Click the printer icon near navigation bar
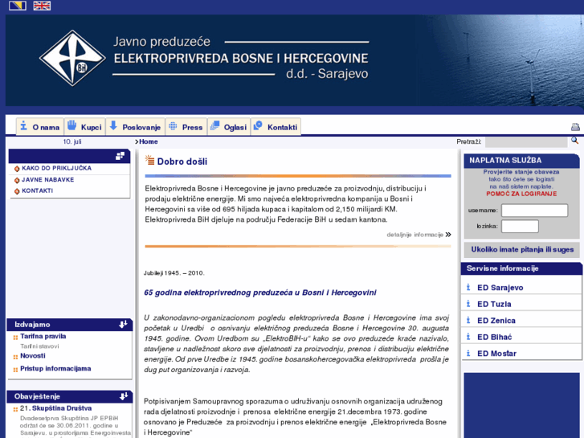 [575, 127]
